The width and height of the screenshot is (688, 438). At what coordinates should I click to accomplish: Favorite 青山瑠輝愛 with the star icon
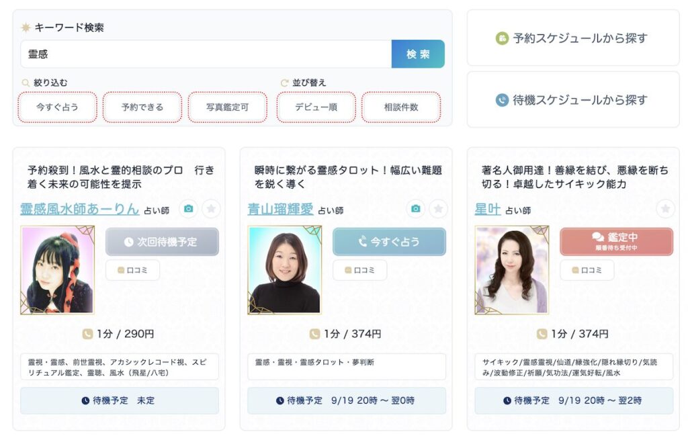point(438,209)
